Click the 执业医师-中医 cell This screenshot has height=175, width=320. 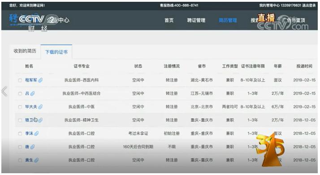82,107
